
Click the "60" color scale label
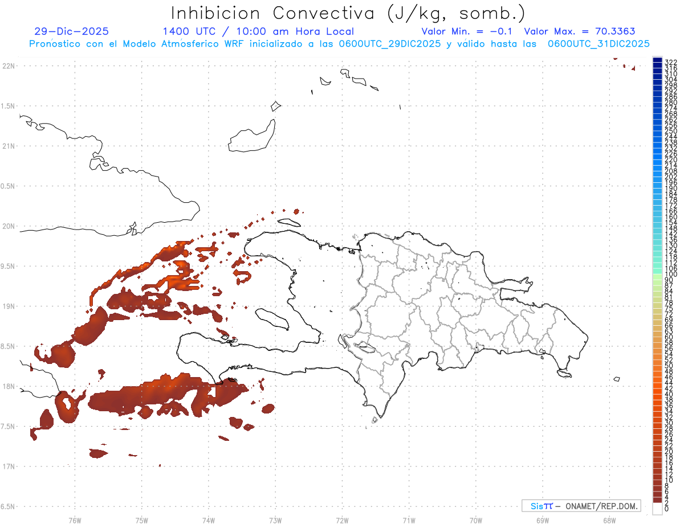(x=669, y=337)
